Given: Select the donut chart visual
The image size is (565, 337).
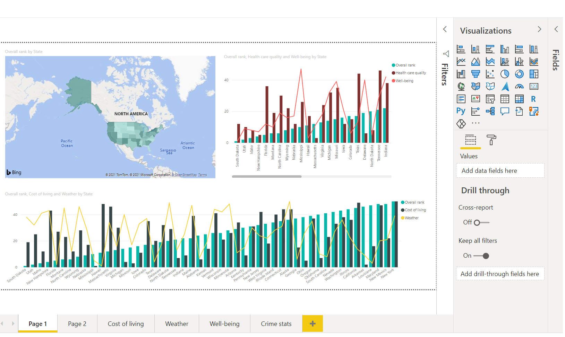Looking at the screenshot, I should pos(519,74).
